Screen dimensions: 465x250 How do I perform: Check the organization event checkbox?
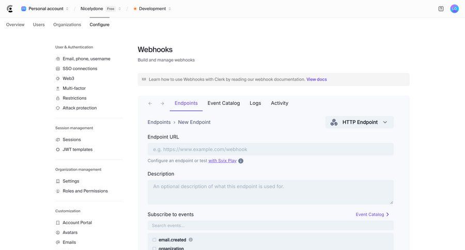(x=154, y=248)
